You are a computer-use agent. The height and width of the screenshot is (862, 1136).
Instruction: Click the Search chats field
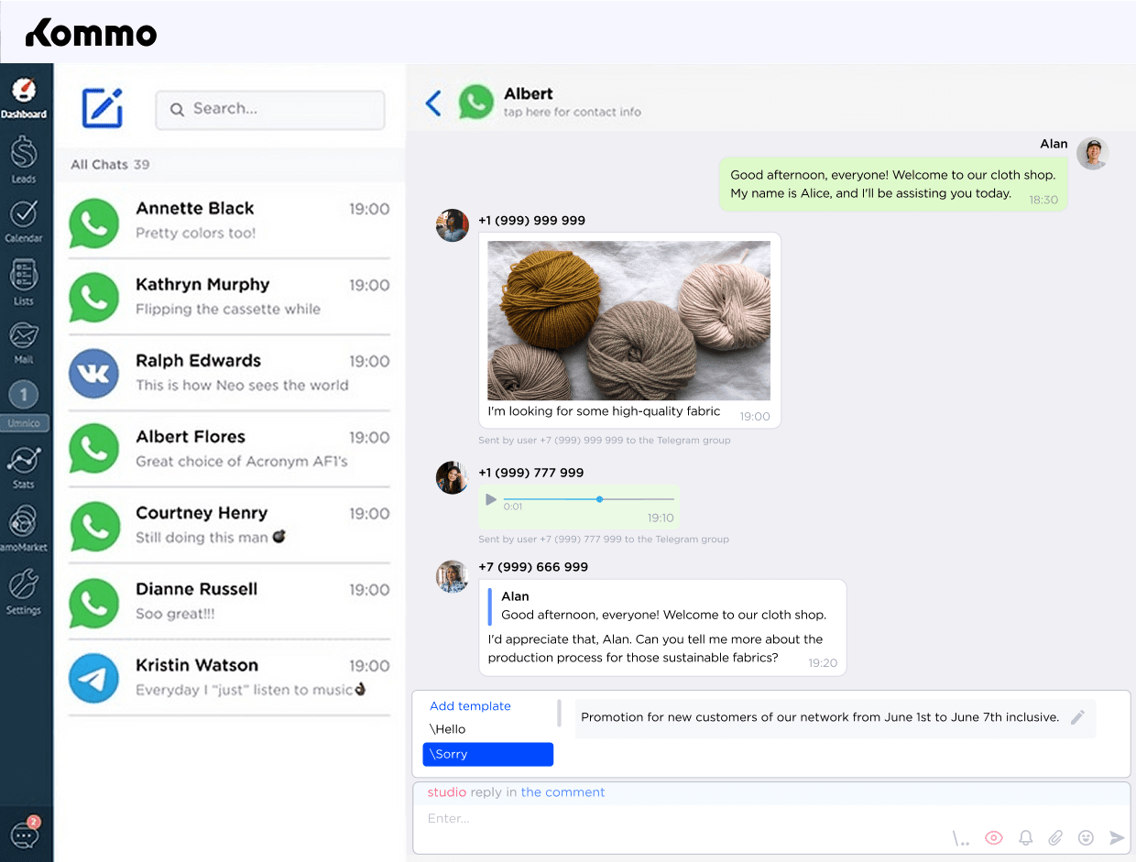click(x=270, y=109)
